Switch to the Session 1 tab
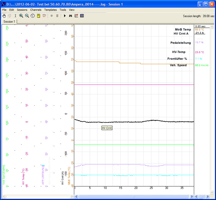Viewport: 216px width, 200px height. pos(9,22)
